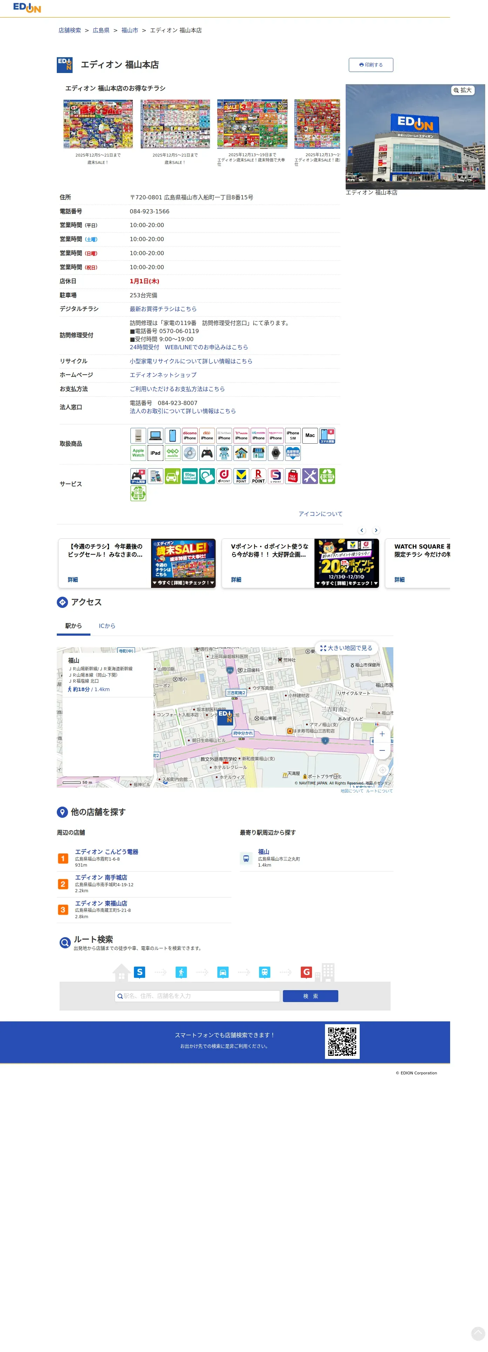The width and height of the screenshot is (488, 1352).
Task: Click the Rakuten Mobile iPhone icon
Action: click(276, 435)
